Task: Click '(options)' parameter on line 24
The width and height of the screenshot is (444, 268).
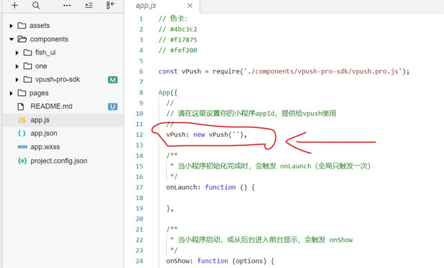Action: tap(249, 261)
